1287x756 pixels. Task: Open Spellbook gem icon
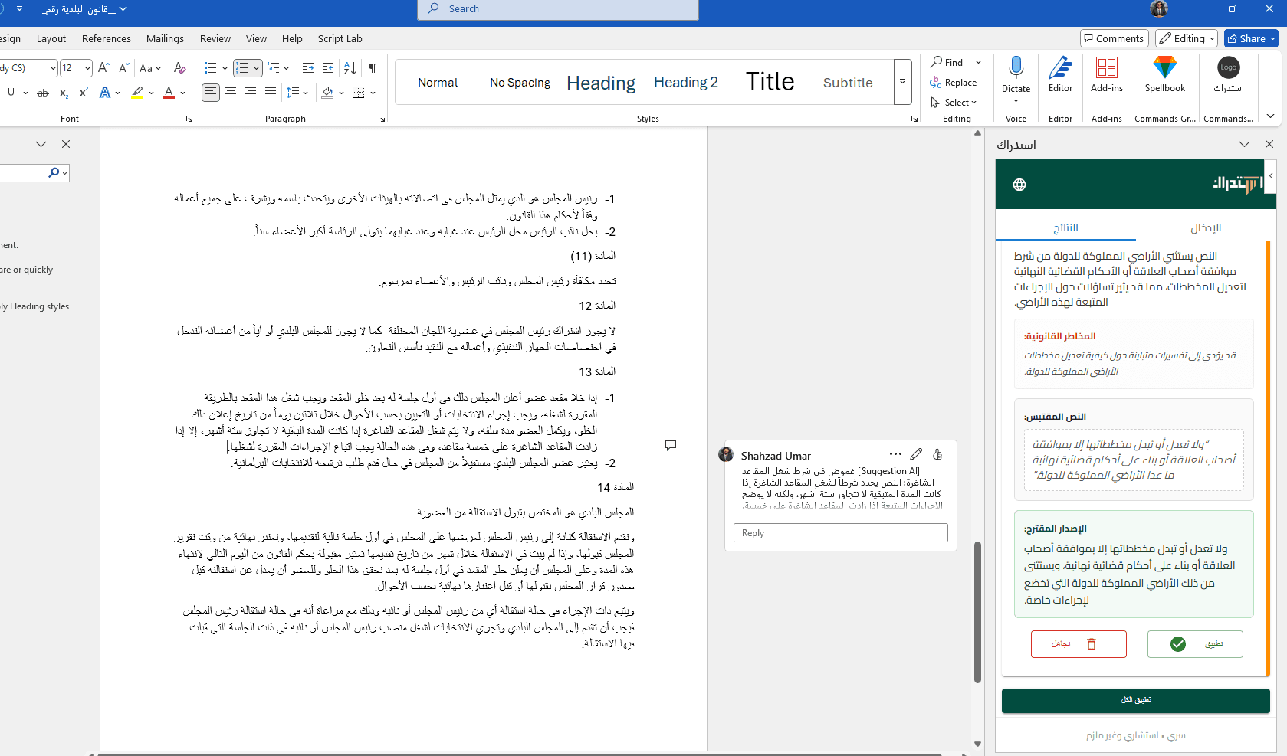coord(1164,67)
